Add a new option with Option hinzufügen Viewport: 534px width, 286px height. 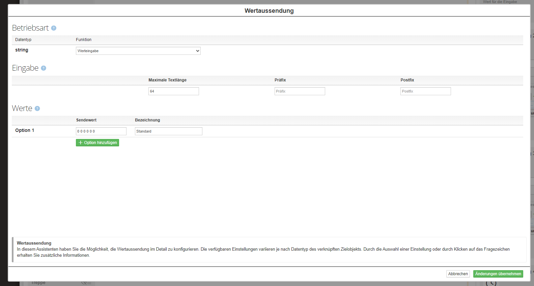click(x=97, y=143)
